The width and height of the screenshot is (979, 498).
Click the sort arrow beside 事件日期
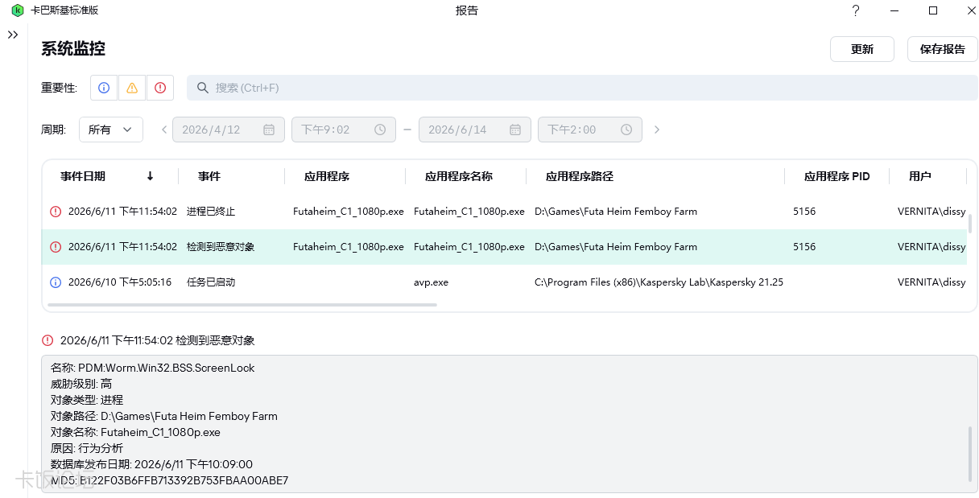150,176
